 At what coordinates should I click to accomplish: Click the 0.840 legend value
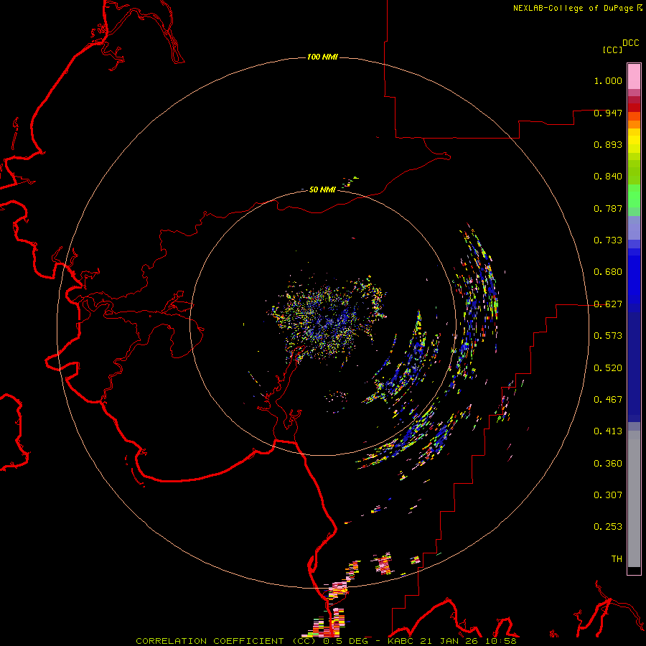(608, 177)
